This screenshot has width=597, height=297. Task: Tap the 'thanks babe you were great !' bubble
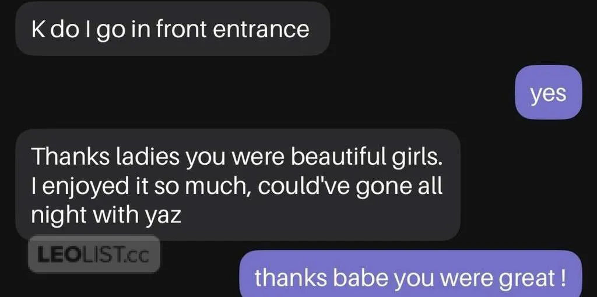pyautogui.click(x=410, y=277)
